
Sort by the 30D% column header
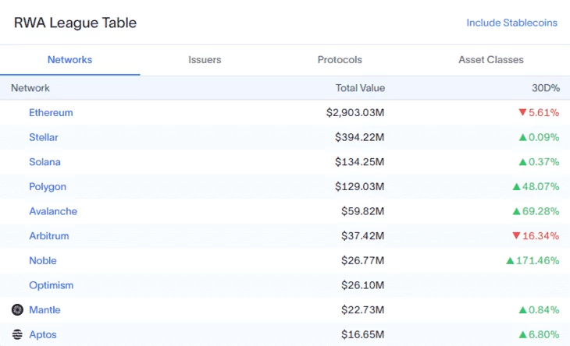click(546, 88)
